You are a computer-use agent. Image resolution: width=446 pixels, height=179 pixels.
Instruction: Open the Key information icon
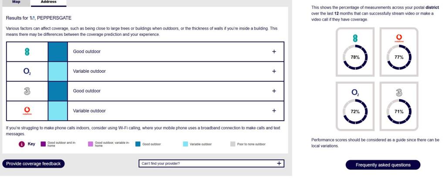click(22, 144)
